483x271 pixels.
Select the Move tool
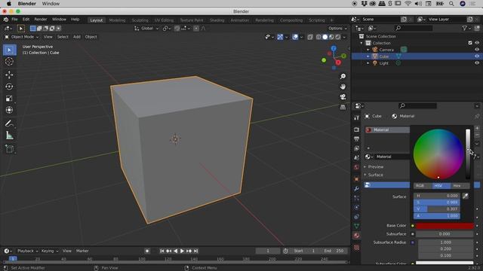click(x=9, y=75)
